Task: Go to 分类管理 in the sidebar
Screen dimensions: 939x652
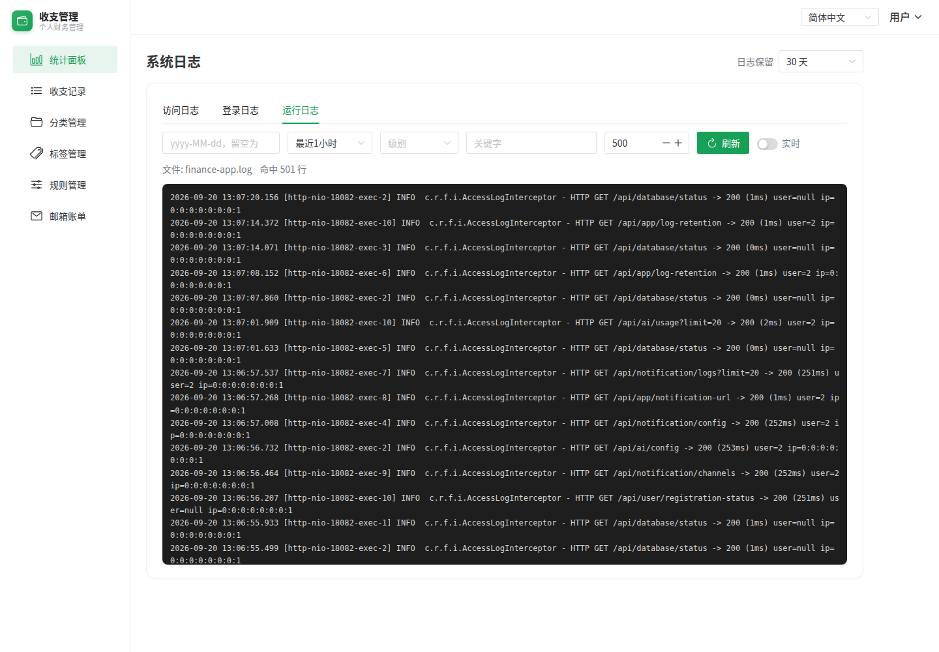Action: [x=65, y=122]
